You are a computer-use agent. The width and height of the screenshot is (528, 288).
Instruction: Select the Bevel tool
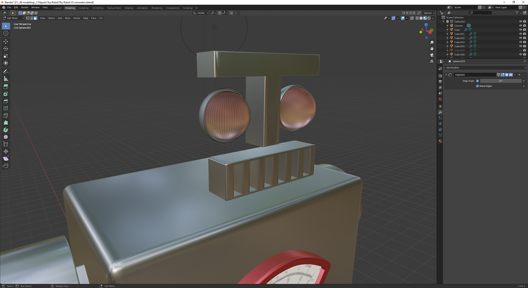click(x=6, y=101)
